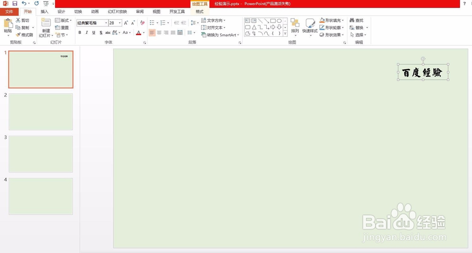The image size is (472, 253).
Task: Decrease list indent level icon
Action: pos(177,23)
